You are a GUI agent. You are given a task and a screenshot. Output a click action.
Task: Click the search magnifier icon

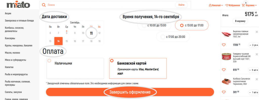[x=44, y=5]
